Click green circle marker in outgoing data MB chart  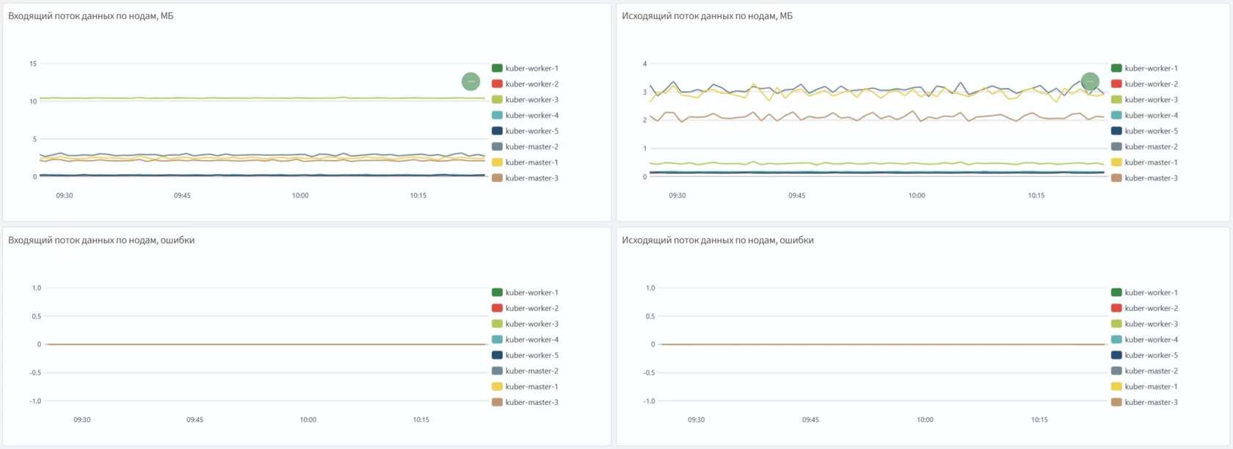1090,81
